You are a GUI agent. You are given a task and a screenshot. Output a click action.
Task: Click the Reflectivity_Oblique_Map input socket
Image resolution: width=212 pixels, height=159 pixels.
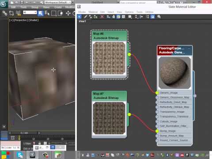(157, 107)
